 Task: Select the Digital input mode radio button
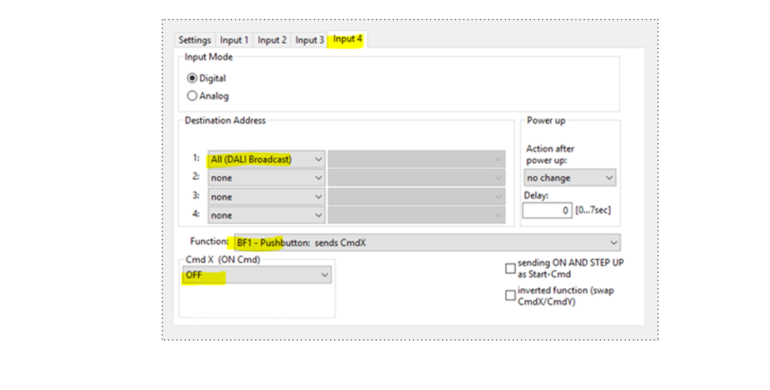[192, 79]
